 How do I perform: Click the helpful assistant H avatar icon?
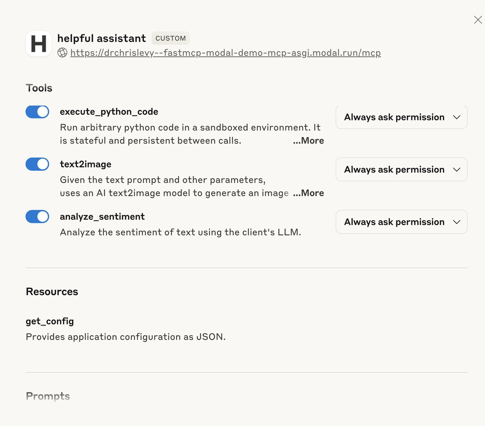[39, 44]
